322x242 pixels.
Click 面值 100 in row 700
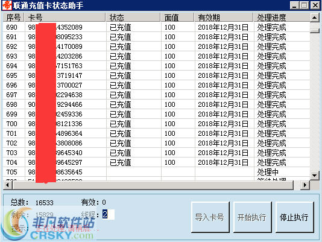pos(170,124)
